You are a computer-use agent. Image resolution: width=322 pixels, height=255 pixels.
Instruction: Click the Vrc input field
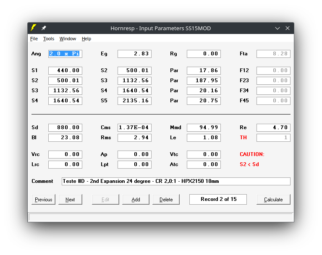(65, 154)
